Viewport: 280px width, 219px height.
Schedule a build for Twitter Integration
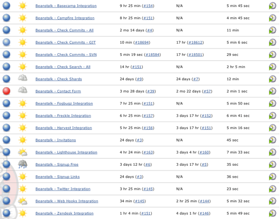coord(272,189)
